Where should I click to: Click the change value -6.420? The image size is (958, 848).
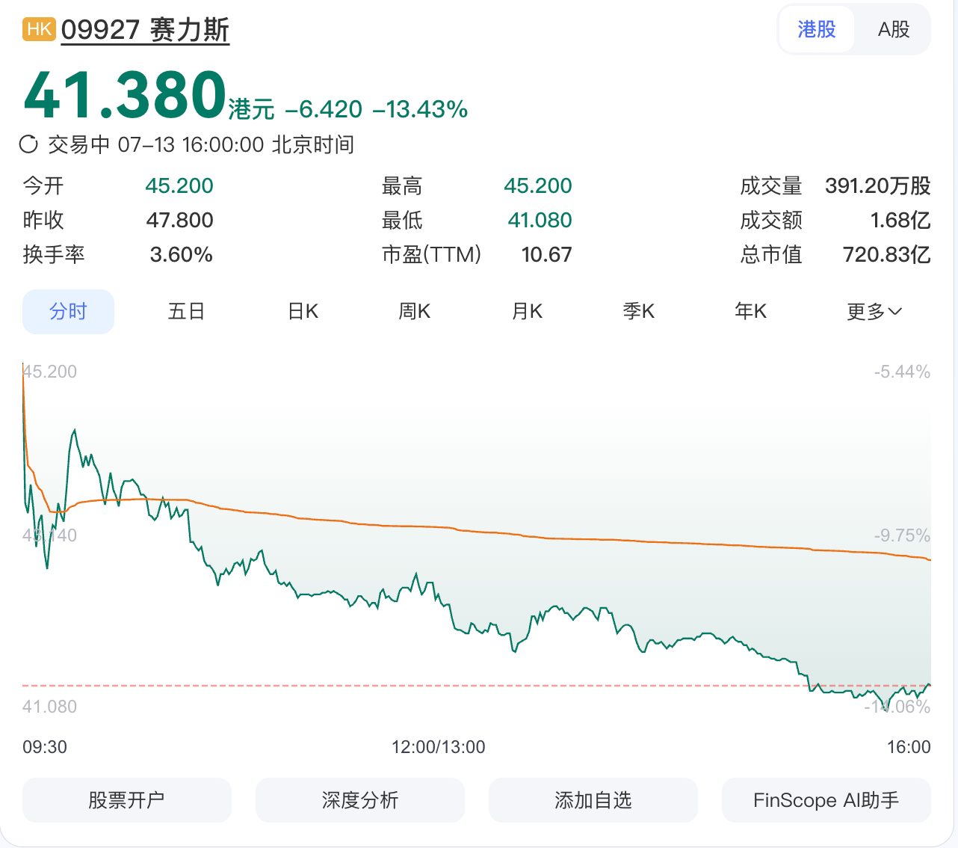(x=324, y=109)
